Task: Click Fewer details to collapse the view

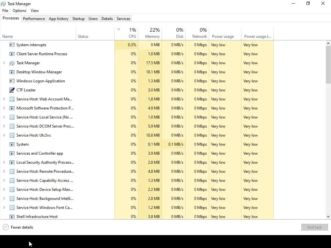Action: 18,227
